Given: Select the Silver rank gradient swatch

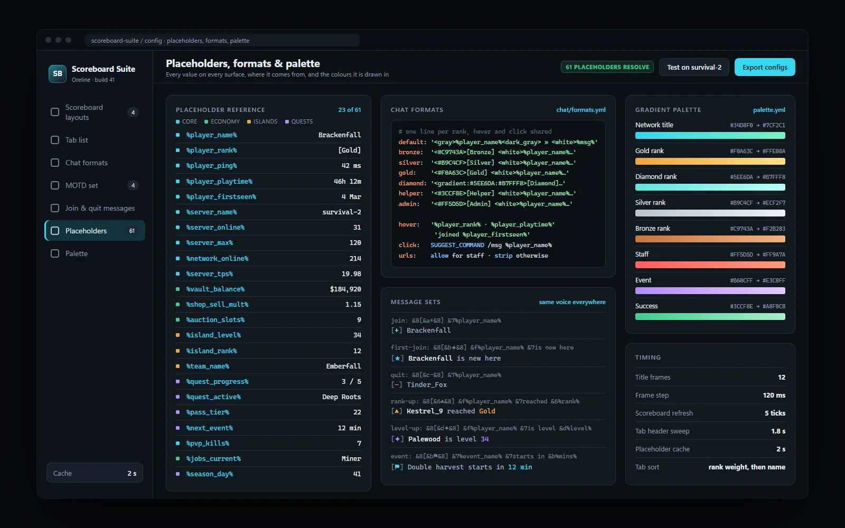Looking at the screenshot, I should click(x=710, y=213).
